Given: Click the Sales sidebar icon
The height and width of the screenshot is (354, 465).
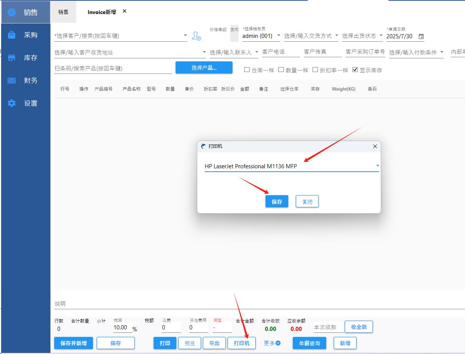Looking at the screenshot, I should [12, 12].
